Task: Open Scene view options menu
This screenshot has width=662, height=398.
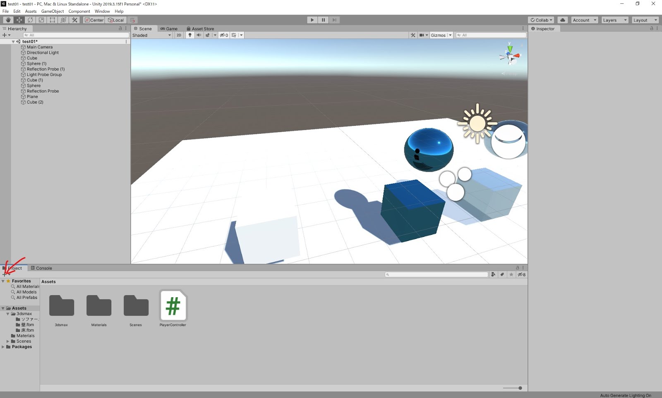Action: click(x=523, y=28)
